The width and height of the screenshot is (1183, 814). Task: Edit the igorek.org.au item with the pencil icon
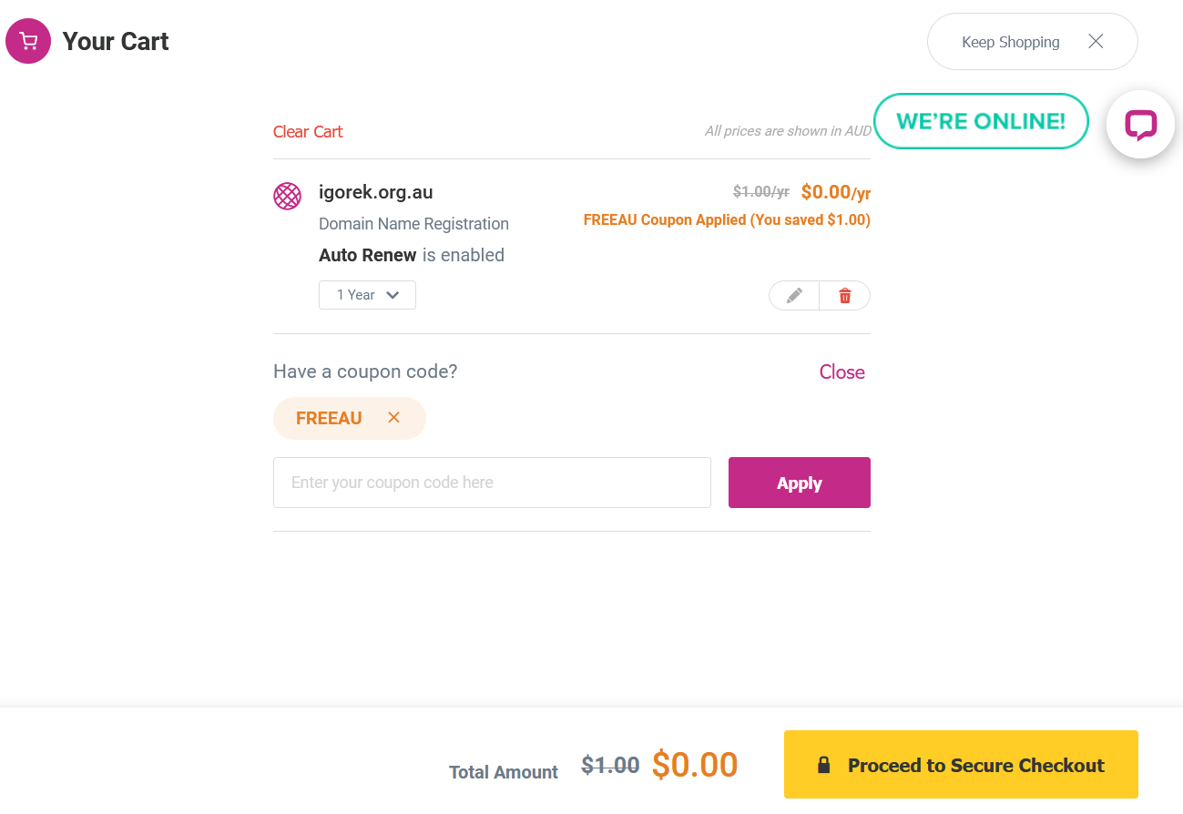794,295
